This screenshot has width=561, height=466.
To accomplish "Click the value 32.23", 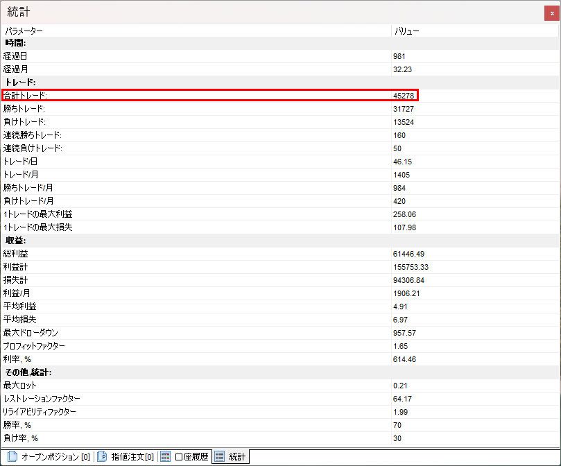I will click(402, 69).
